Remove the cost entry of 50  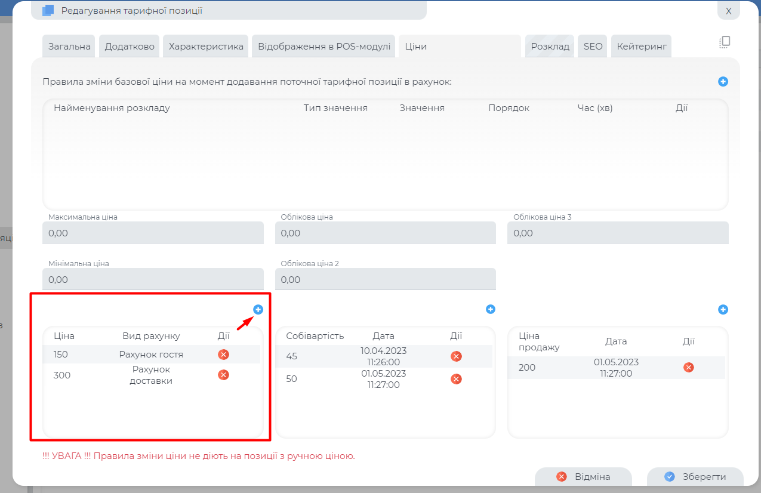coord(456,379)
